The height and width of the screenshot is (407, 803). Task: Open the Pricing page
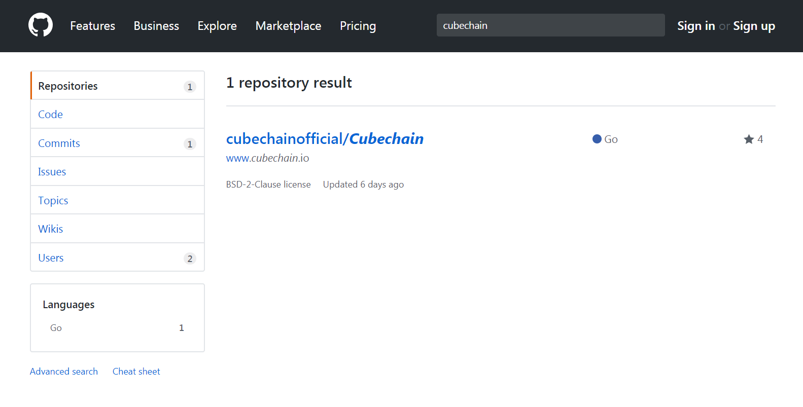click(x=358, y=26)
